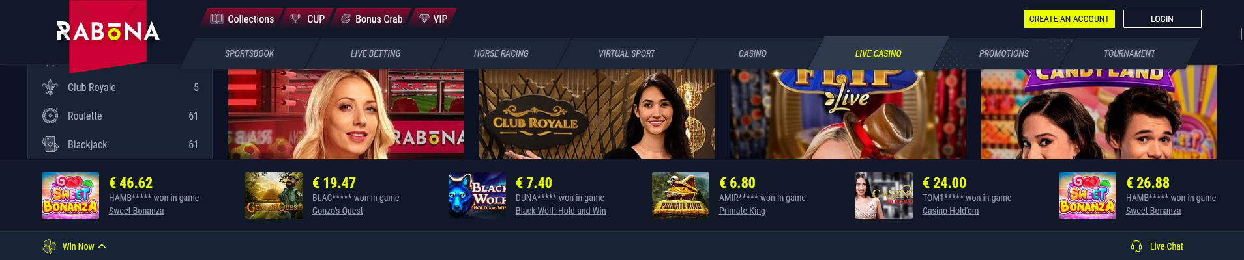Viewport: 1244px width, 260px height.
Task: Click the Club Royale game thumbnail
Action: coord(597,112)
